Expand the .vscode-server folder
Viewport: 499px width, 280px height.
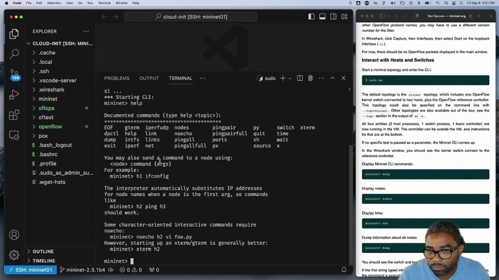[x=60, y=80]
